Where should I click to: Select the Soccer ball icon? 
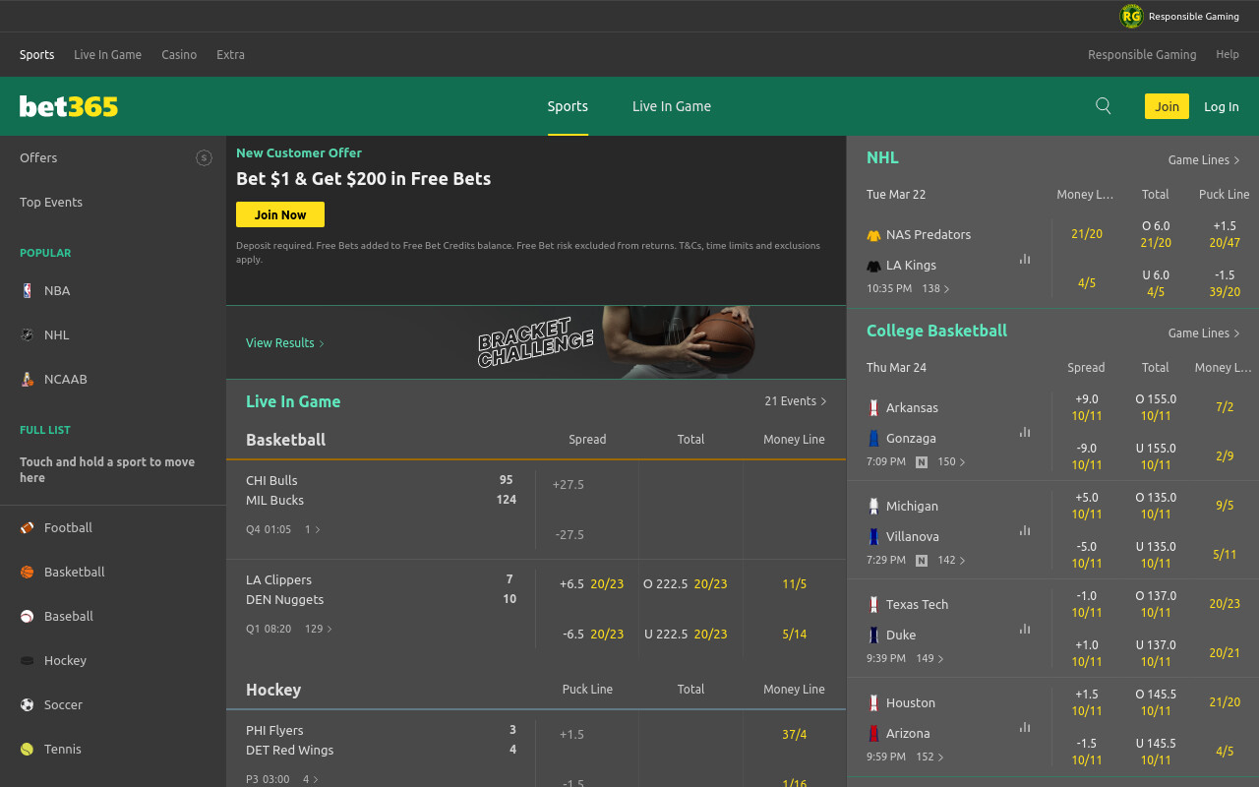(x=28, y=704)
